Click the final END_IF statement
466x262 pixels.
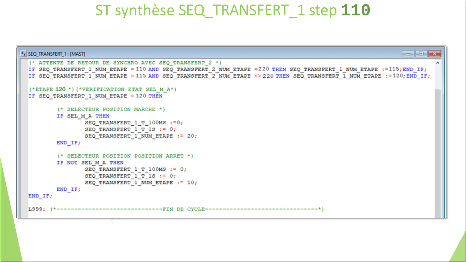coord(40,196)
